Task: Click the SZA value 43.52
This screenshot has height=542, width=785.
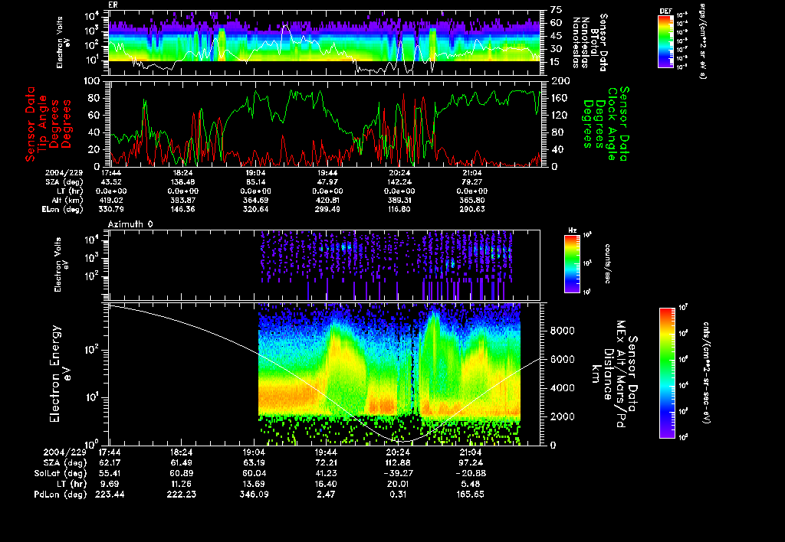Action: click(x=113, y=182)
